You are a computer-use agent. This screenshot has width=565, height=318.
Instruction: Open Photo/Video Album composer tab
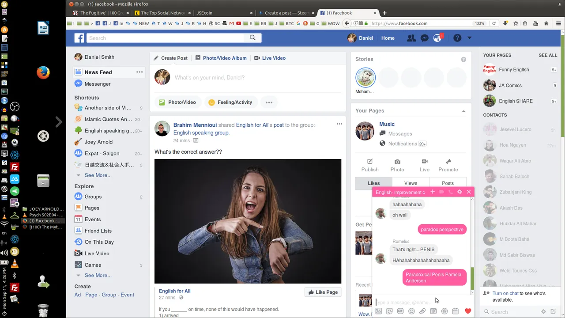point(221,58)
